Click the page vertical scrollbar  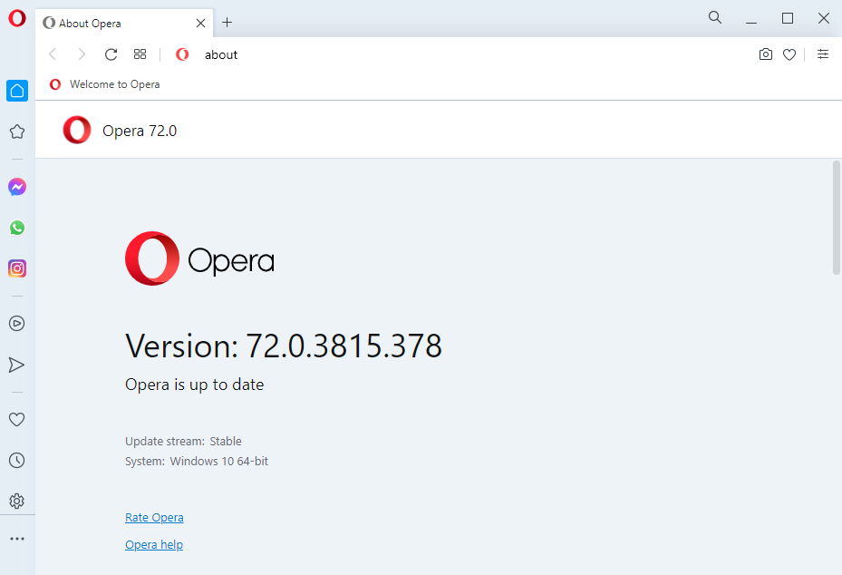[x=836, y=218]
